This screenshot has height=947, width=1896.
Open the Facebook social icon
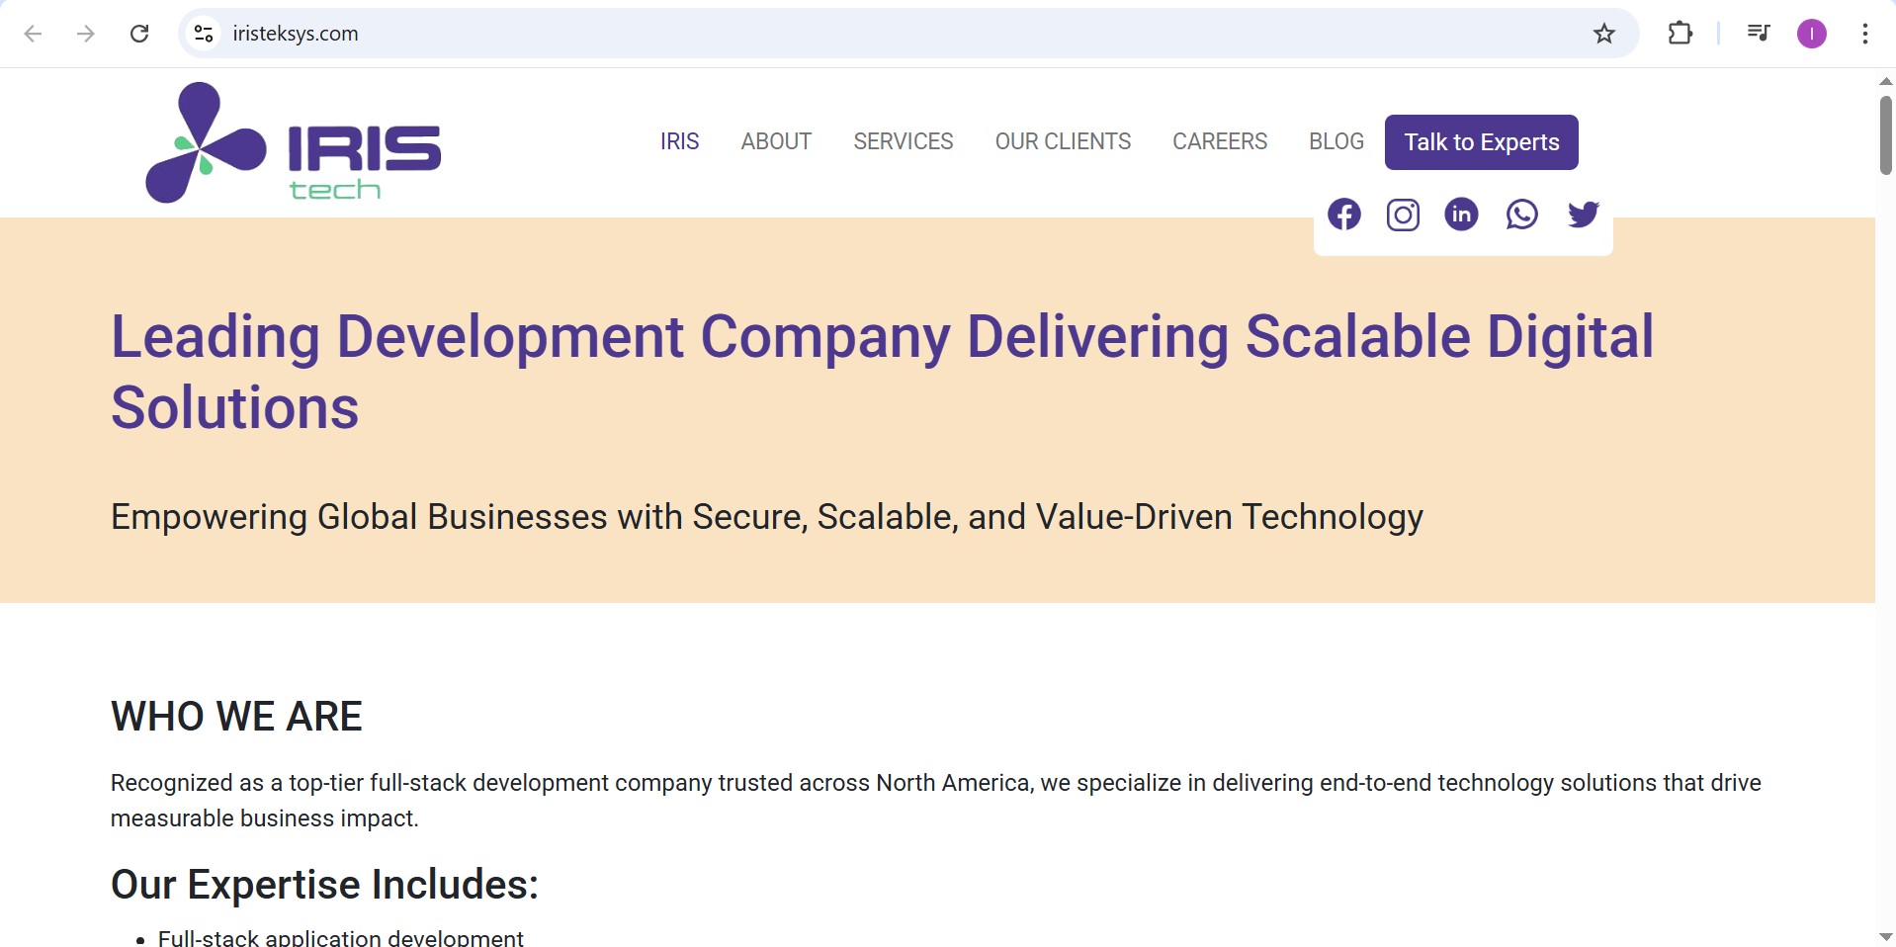[x=1343, y=215]
